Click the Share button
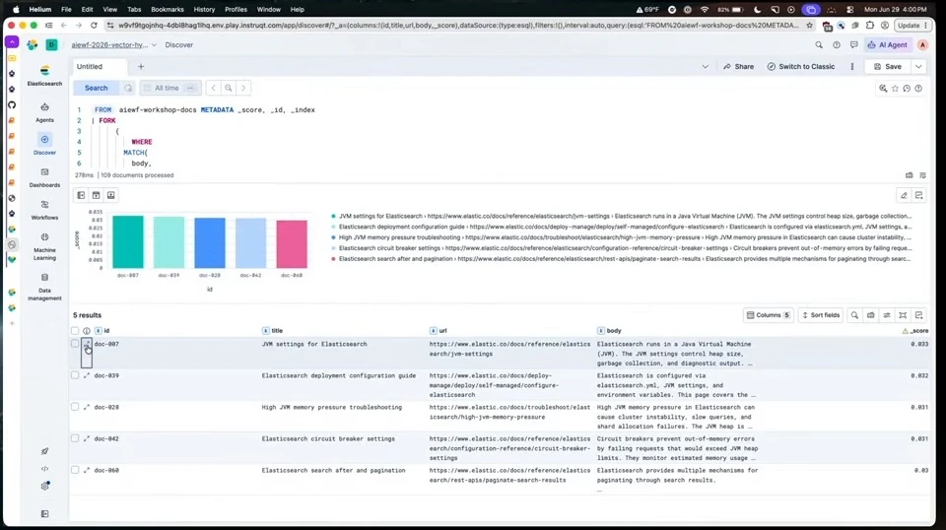Image resolution: width=946 pixels, height=530 pixels. [x=738, y=66]
